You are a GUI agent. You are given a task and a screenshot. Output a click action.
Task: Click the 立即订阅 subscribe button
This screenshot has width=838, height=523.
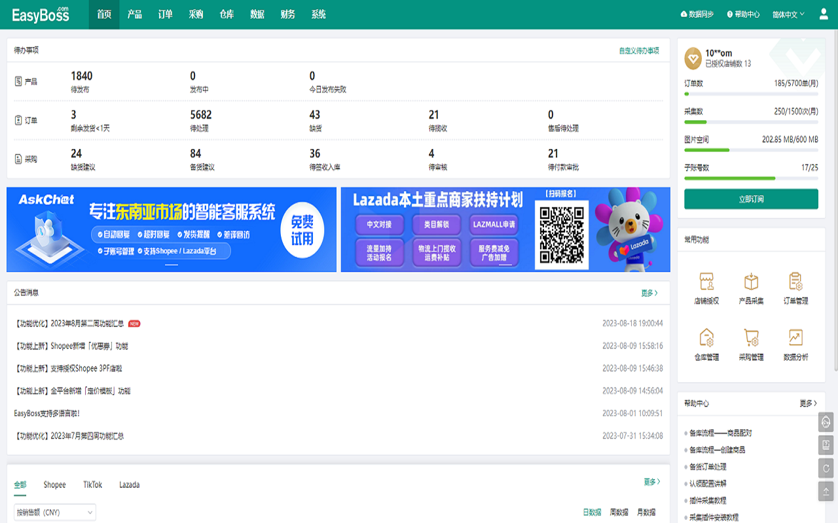coord(751,199)
